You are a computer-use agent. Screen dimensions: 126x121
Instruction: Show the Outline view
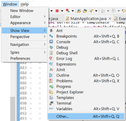coord(86,75)
